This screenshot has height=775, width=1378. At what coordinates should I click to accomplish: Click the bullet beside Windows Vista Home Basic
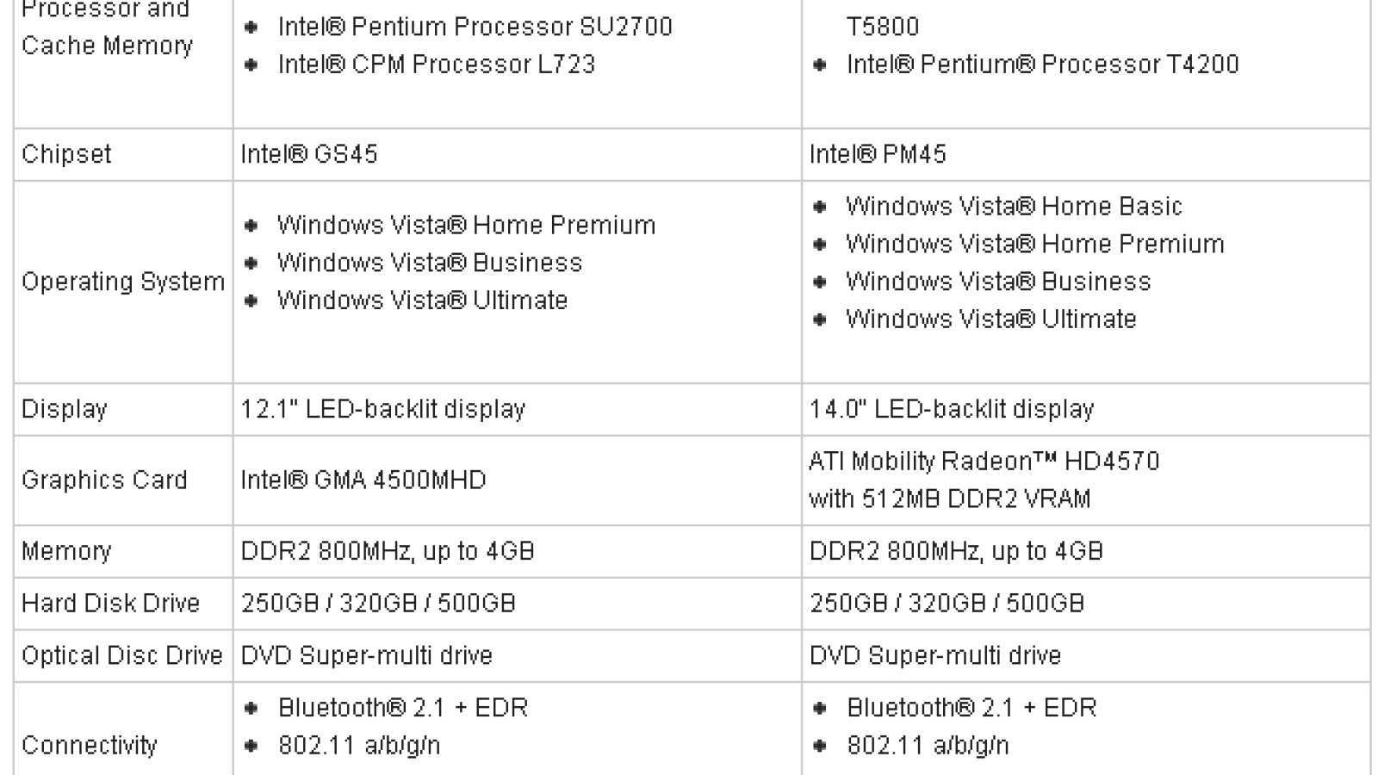(820, 207)
